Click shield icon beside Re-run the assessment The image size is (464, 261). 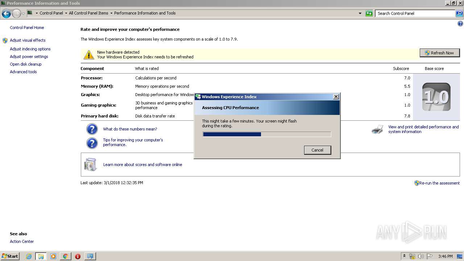click(x=417, y=183)
